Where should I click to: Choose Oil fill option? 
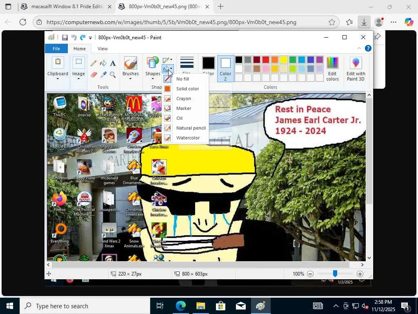coord(185,118)
